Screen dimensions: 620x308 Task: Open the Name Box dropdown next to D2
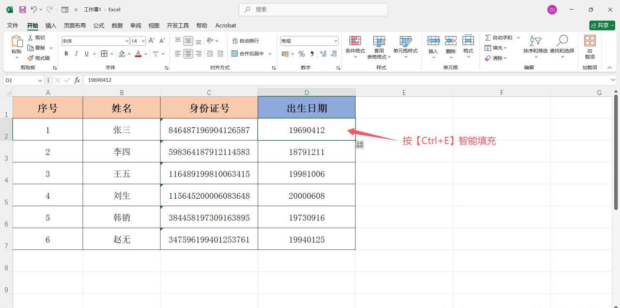tap(41, 80)
